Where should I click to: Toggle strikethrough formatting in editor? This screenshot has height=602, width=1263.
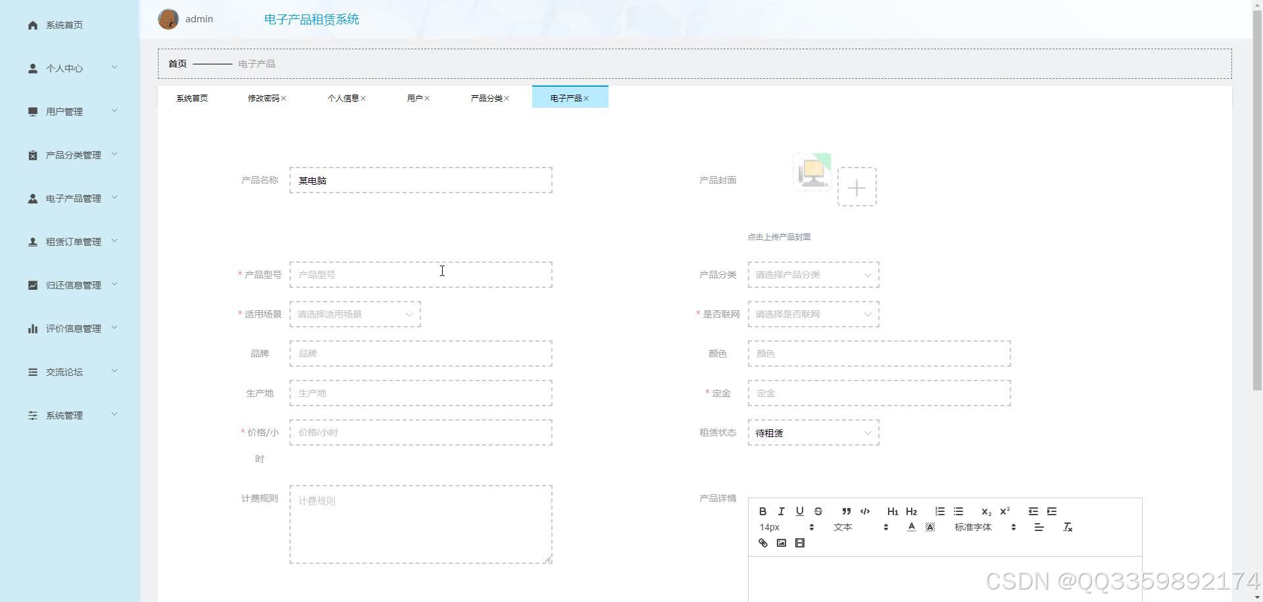click(818, 511)
